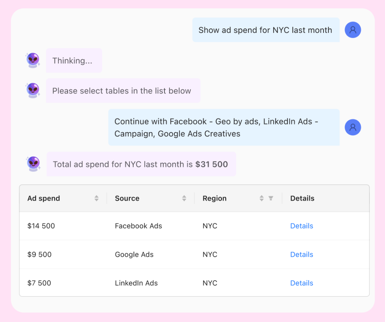Open Details for the Facebook Ads row
The image size is (385, 322).
[302, 226]
